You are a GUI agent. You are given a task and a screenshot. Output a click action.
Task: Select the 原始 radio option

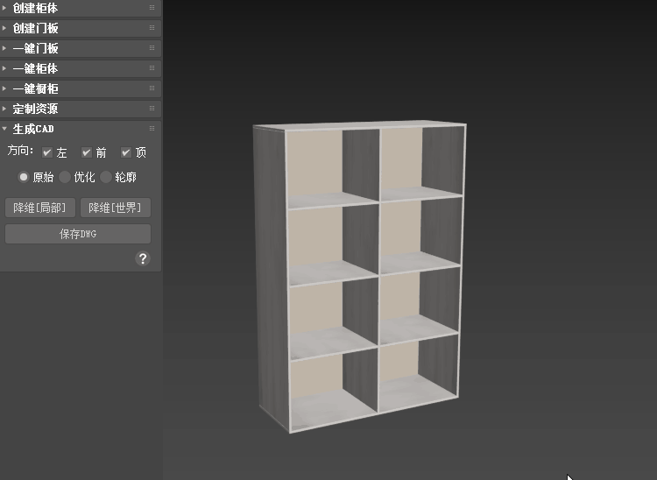[x=24, y=177]
